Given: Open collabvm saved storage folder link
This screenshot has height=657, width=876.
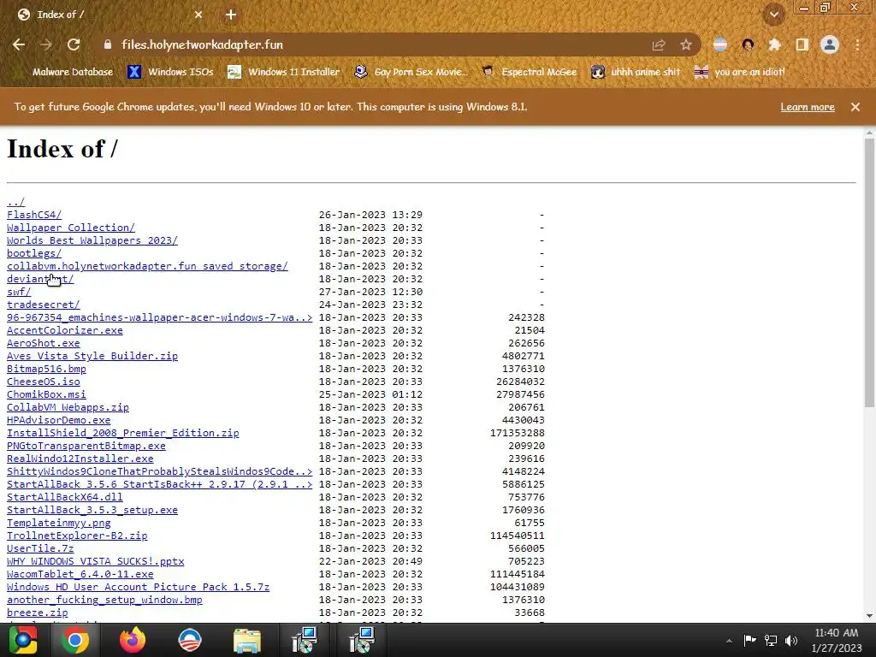Looking at the screenshot, I should pos(147,266).
